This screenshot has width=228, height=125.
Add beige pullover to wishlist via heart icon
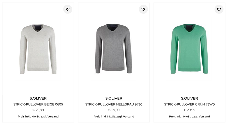(x=68, y=9)
